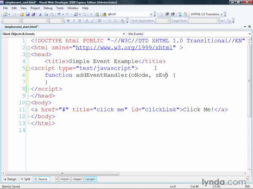253x189 pixels.
Task: Click the Bold formatting icon
Action: (68, 21)
